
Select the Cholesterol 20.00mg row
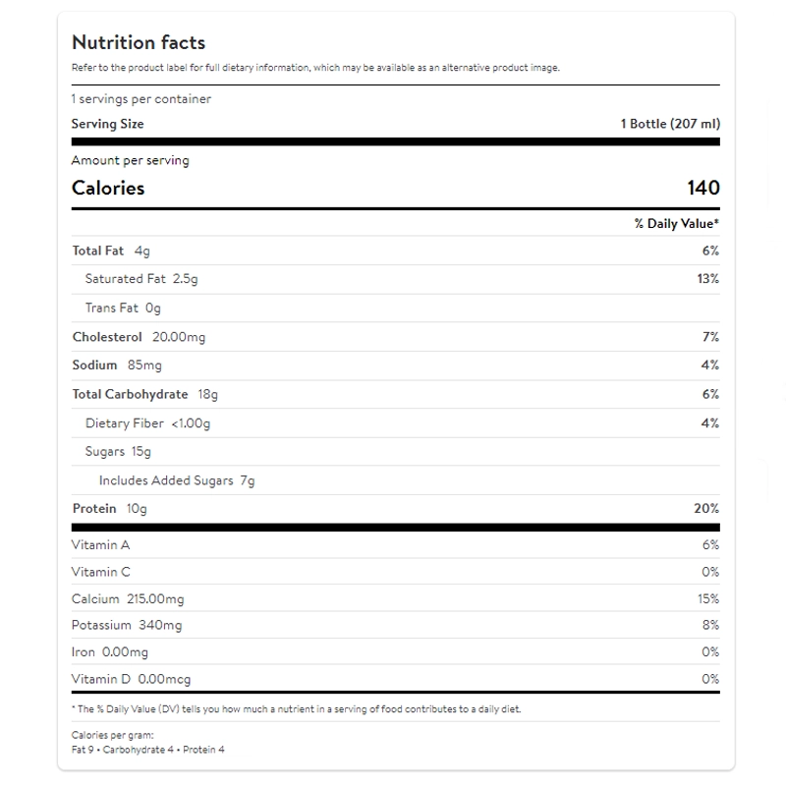pos(139,337)
